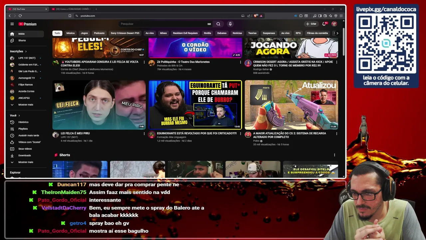Open LIPE 157 (NOT) subscription
426x240 pixels.
(26, 58)
